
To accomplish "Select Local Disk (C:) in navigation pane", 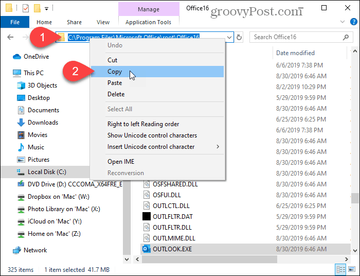I will (x=45, y=172).
